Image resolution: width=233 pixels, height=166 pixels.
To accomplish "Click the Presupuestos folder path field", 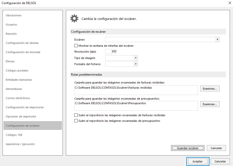I will (x=136, y=105).
